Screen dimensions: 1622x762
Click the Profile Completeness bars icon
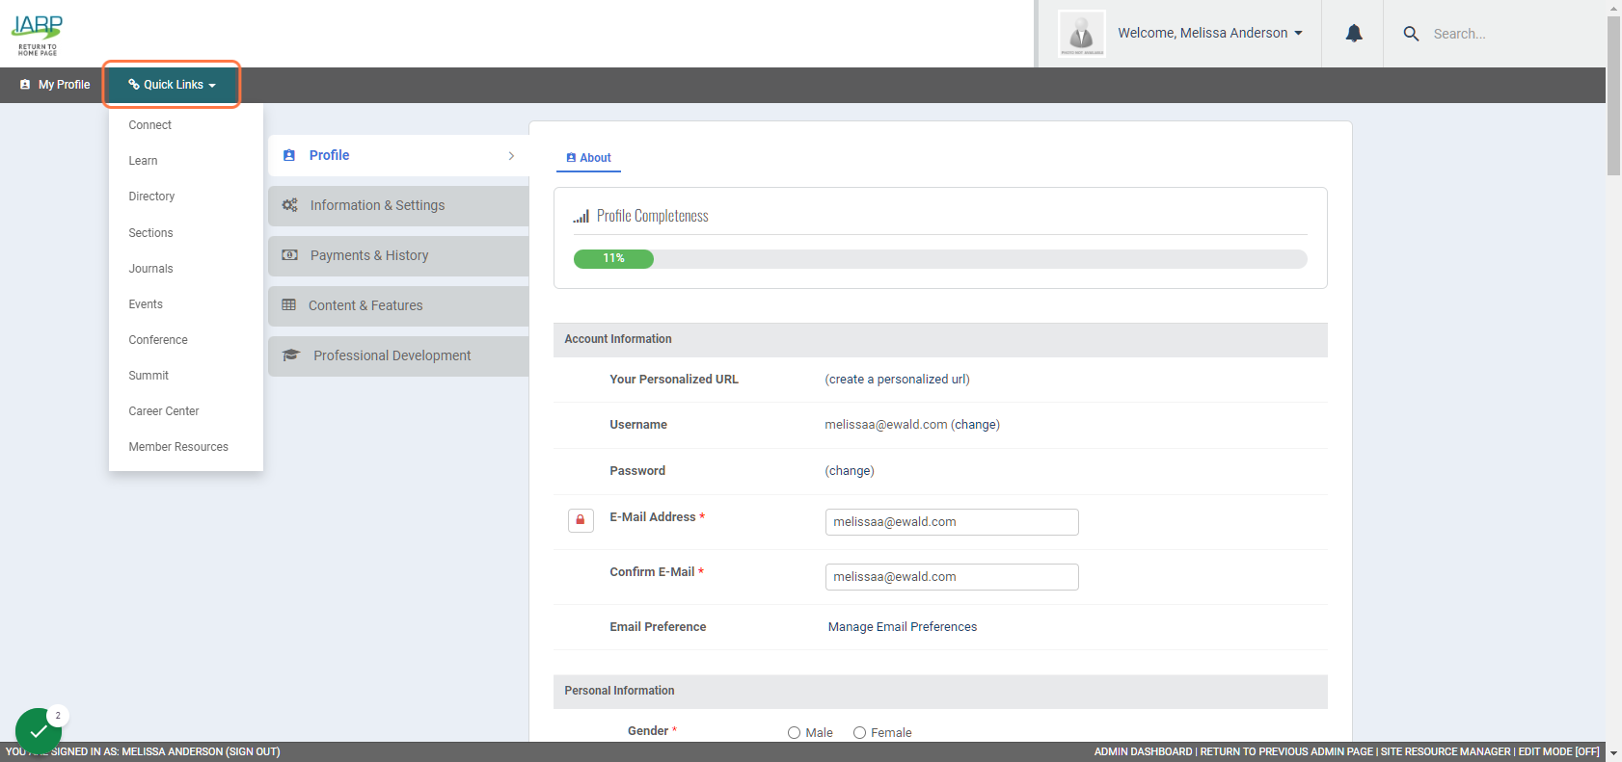[581, 217]
